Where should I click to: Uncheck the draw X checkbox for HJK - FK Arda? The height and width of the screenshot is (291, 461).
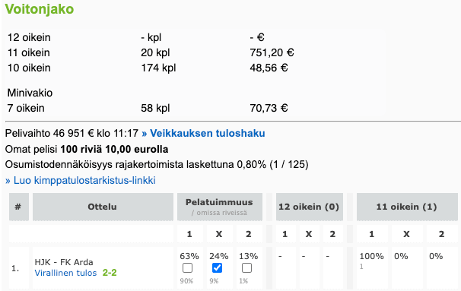click(x=217, y=267)
